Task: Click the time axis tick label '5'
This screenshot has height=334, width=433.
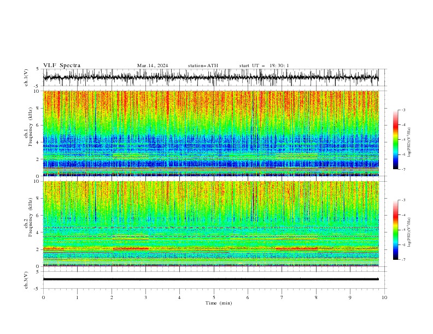Action: point(214,297)
